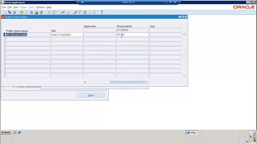Click the Next Step toolbar icon
The width and height of the screenshot is (257, 144).
(27, 12)
